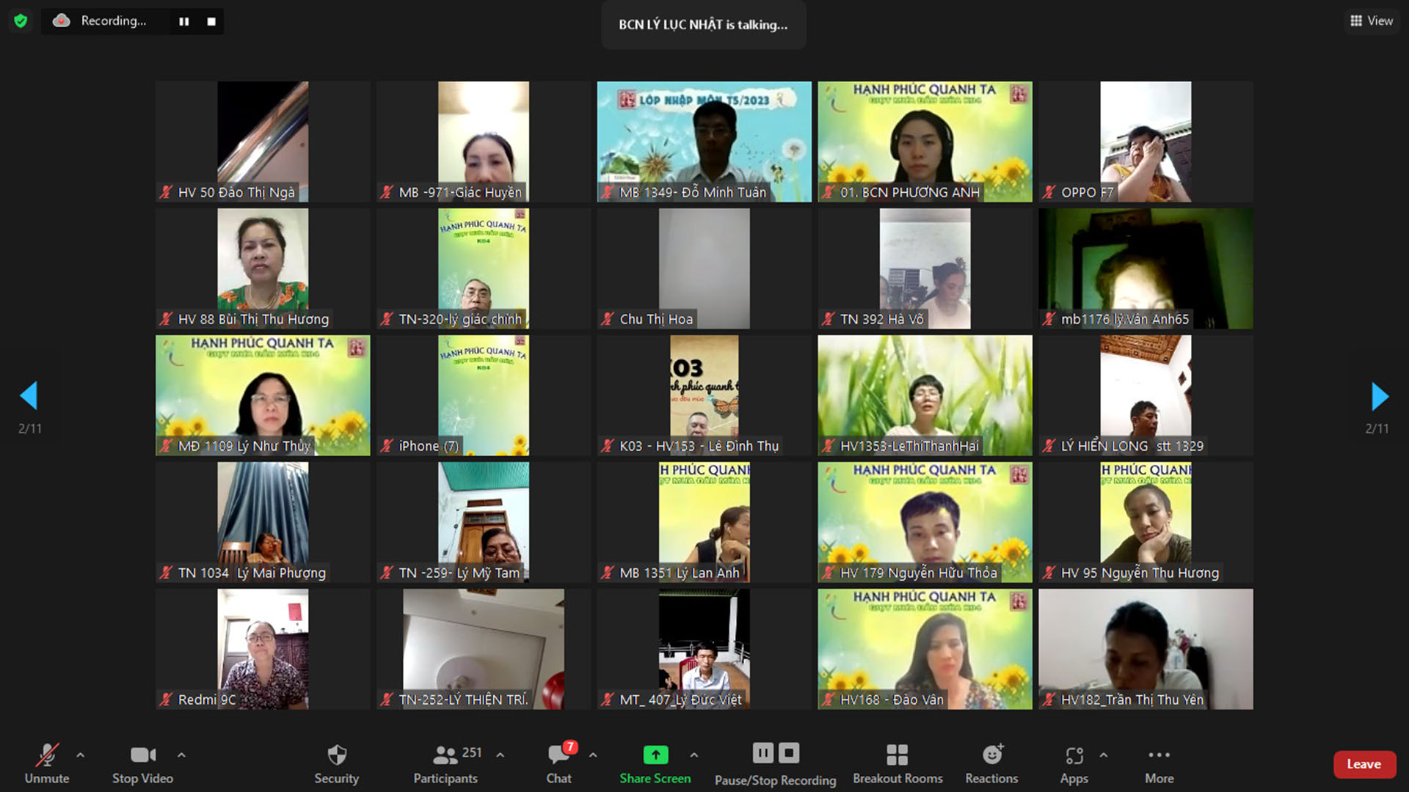Go to next gallery page arrow
The width and height of the screenshot is (1409, 792).
point(1379,397)
